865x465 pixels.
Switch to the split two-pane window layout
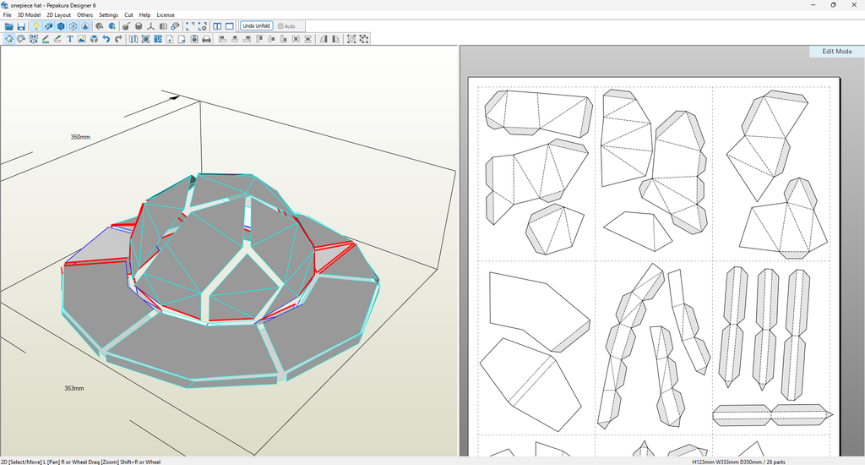click(x=217, y=26)
